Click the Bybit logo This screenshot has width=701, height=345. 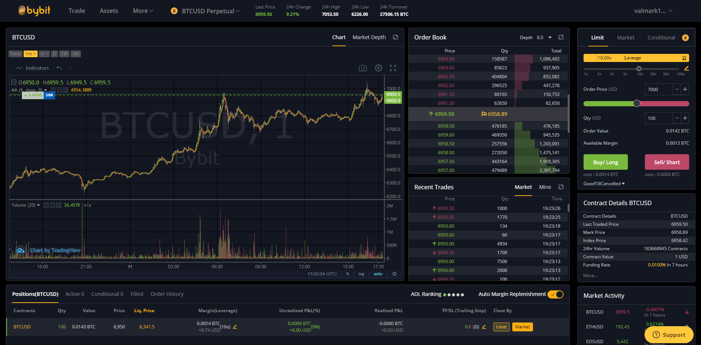click(x=34, y=11)
